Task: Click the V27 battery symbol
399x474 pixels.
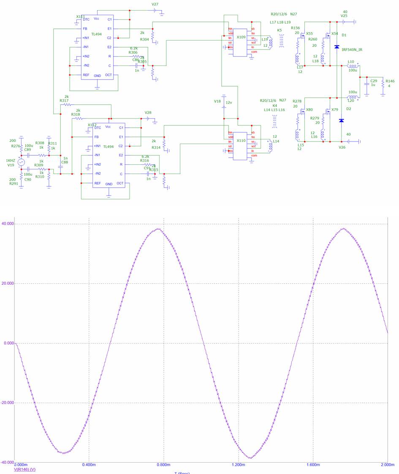Action: click(155, 10)
